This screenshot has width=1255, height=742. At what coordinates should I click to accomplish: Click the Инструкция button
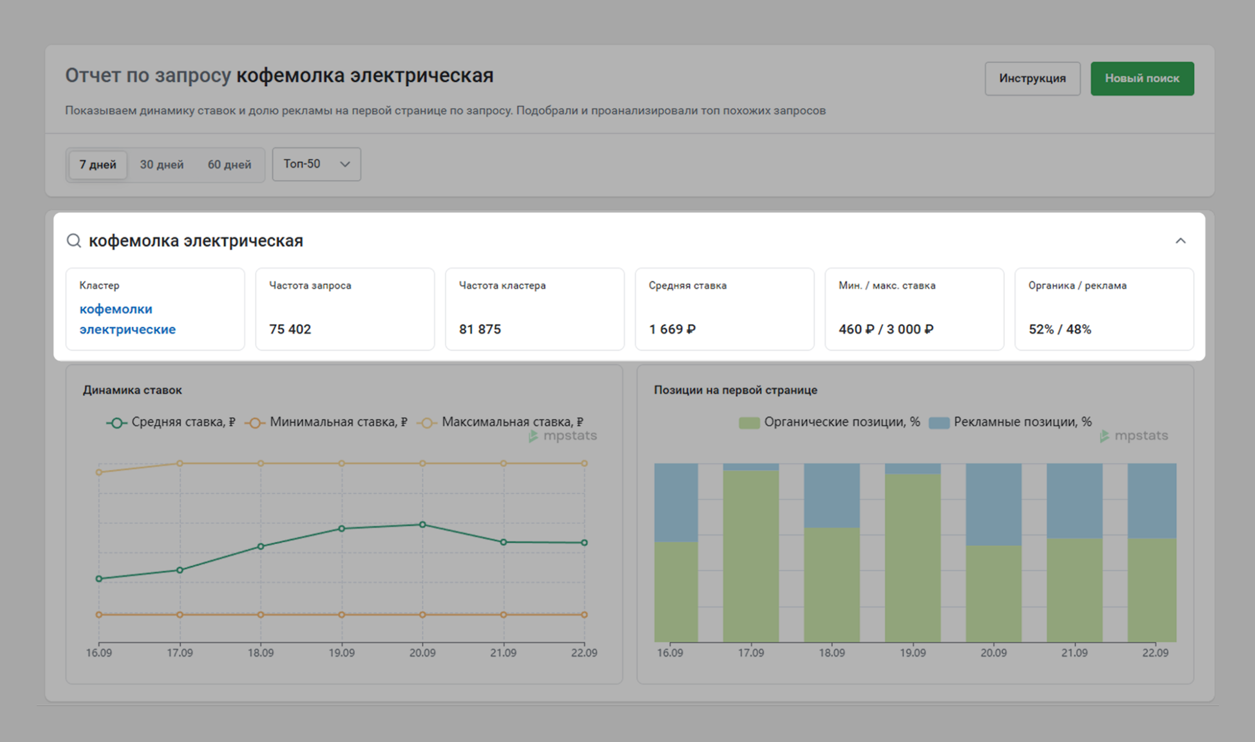(x=1032, y=79)
